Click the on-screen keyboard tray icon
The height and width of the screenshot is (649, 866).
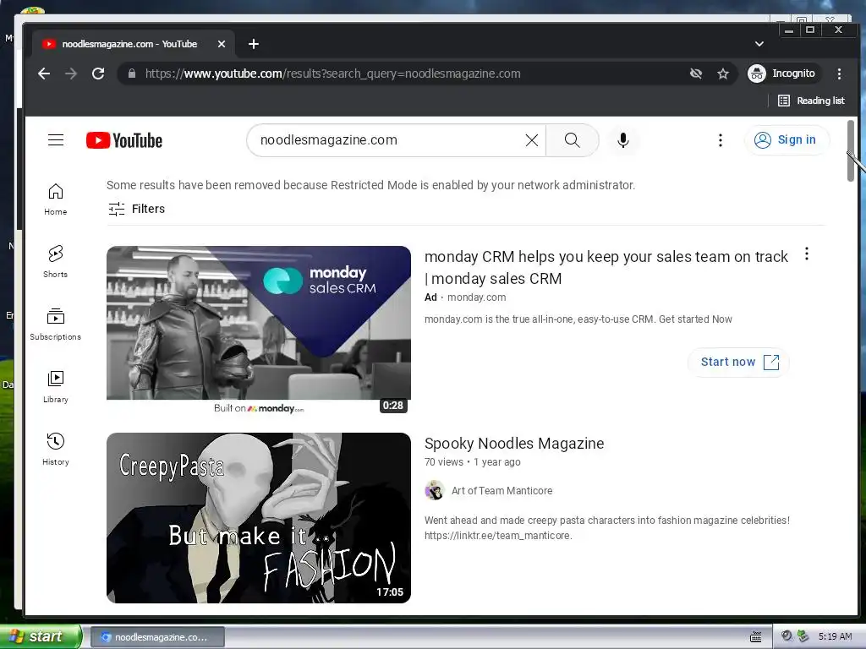click(756, 637)
